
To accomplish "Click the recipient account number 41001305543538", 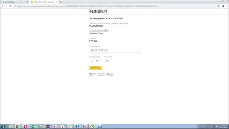I will pyautogui.click(x=96, y=26).
